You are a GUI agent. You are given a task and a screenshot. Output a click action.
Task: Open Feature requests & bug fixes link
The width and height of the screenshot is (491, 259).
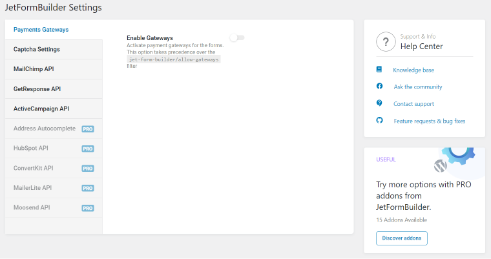[x=430, y=121]
